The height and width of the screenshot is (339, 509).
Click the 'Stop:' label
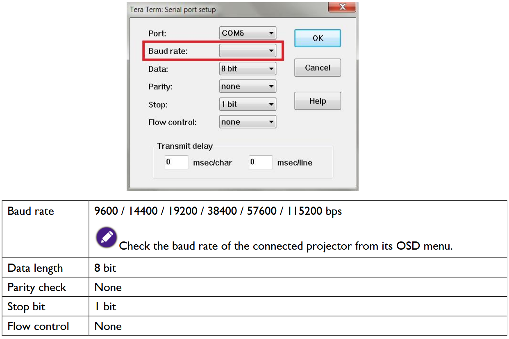[x=158, y=105]
